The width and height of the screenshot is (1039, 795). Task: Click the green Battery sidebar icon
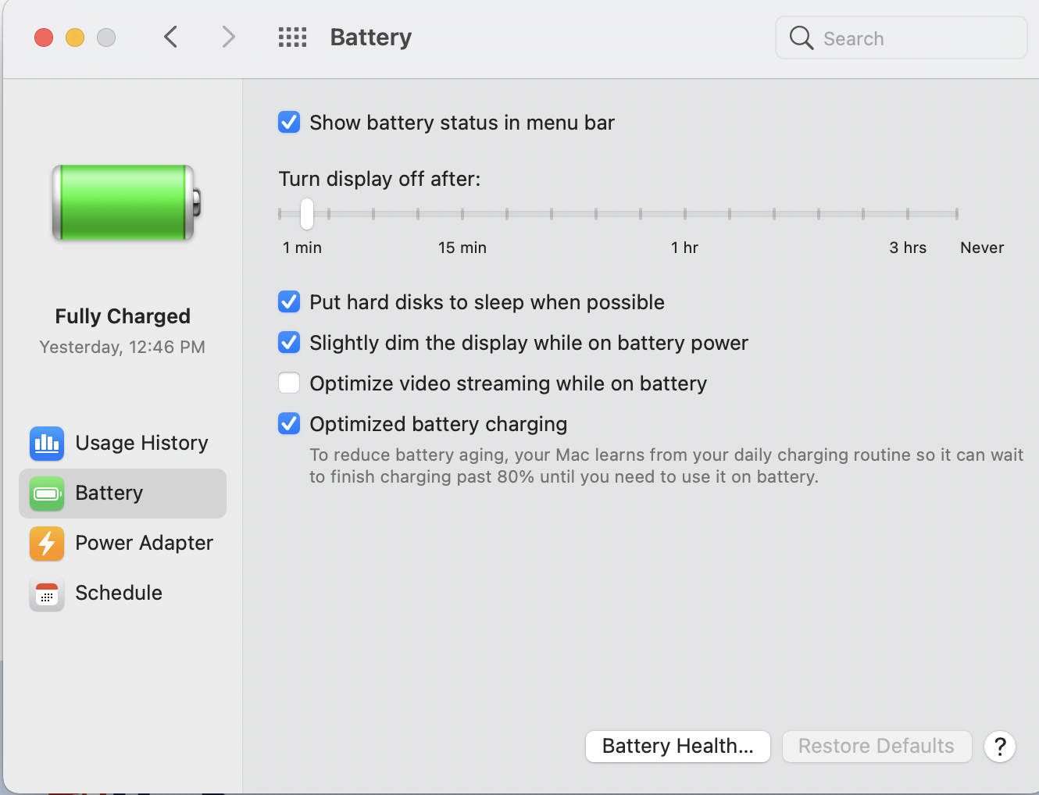coord(47,494)
